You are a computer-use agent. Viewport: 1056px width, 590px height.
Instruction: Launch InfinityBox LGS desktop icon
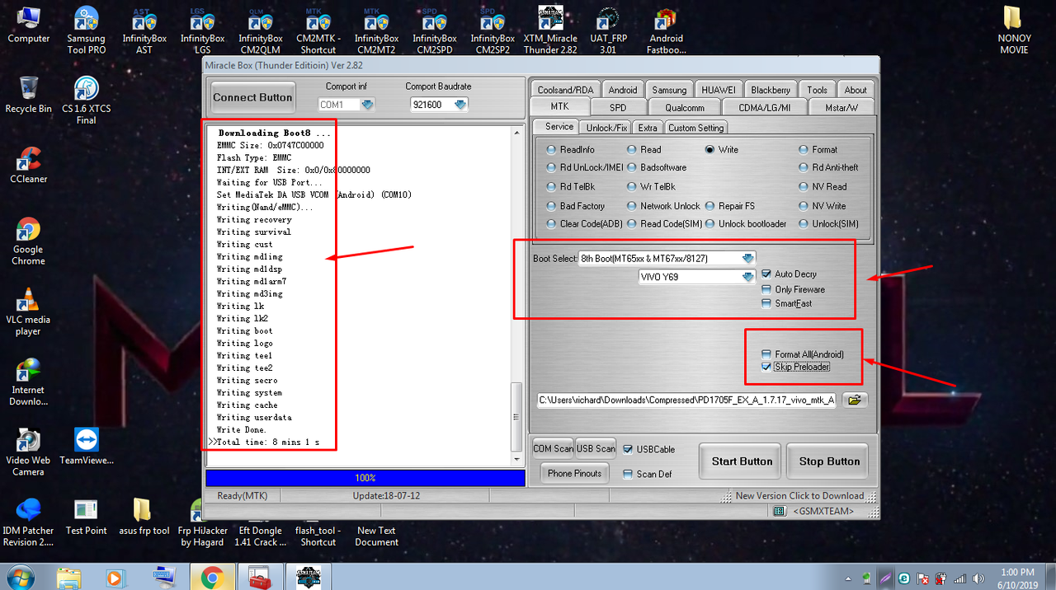pyautogui.click(x=202, y=30)
